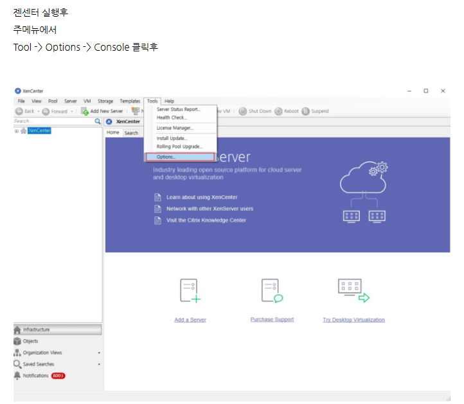464x404 pixels.
Task: Click the XenCenter icon in the tab header
Action: [109, 121]
